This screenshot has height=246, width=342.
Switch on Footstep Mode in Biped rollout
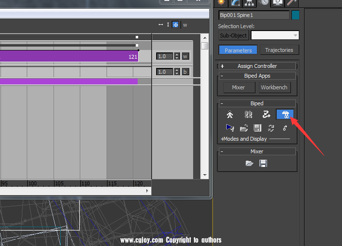coord(248,115)
